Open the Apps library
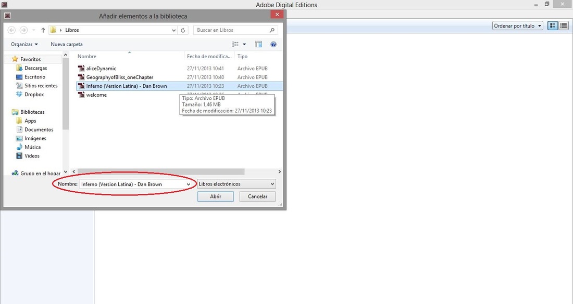The image size is (573, 304). [x=30, y=121]
